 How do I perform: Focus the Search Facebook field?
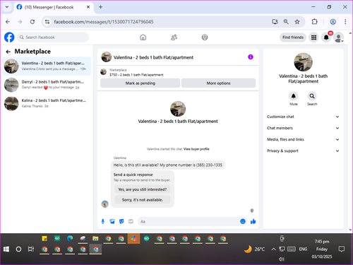[53, 37]
